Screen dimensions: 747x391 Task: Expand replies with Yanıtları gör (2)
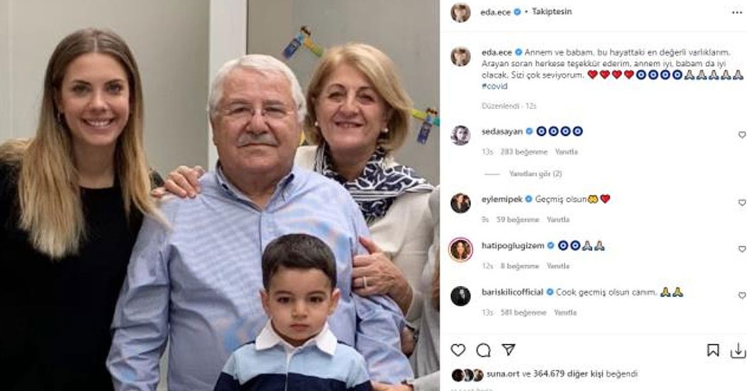(x=535, y=174)
